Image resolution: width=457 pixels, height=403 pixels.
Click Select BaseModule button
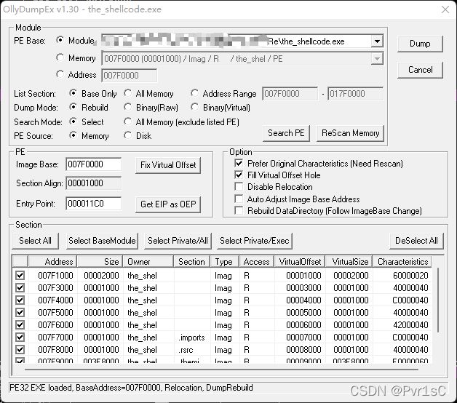pyautogui.click(x=102, y=241)
